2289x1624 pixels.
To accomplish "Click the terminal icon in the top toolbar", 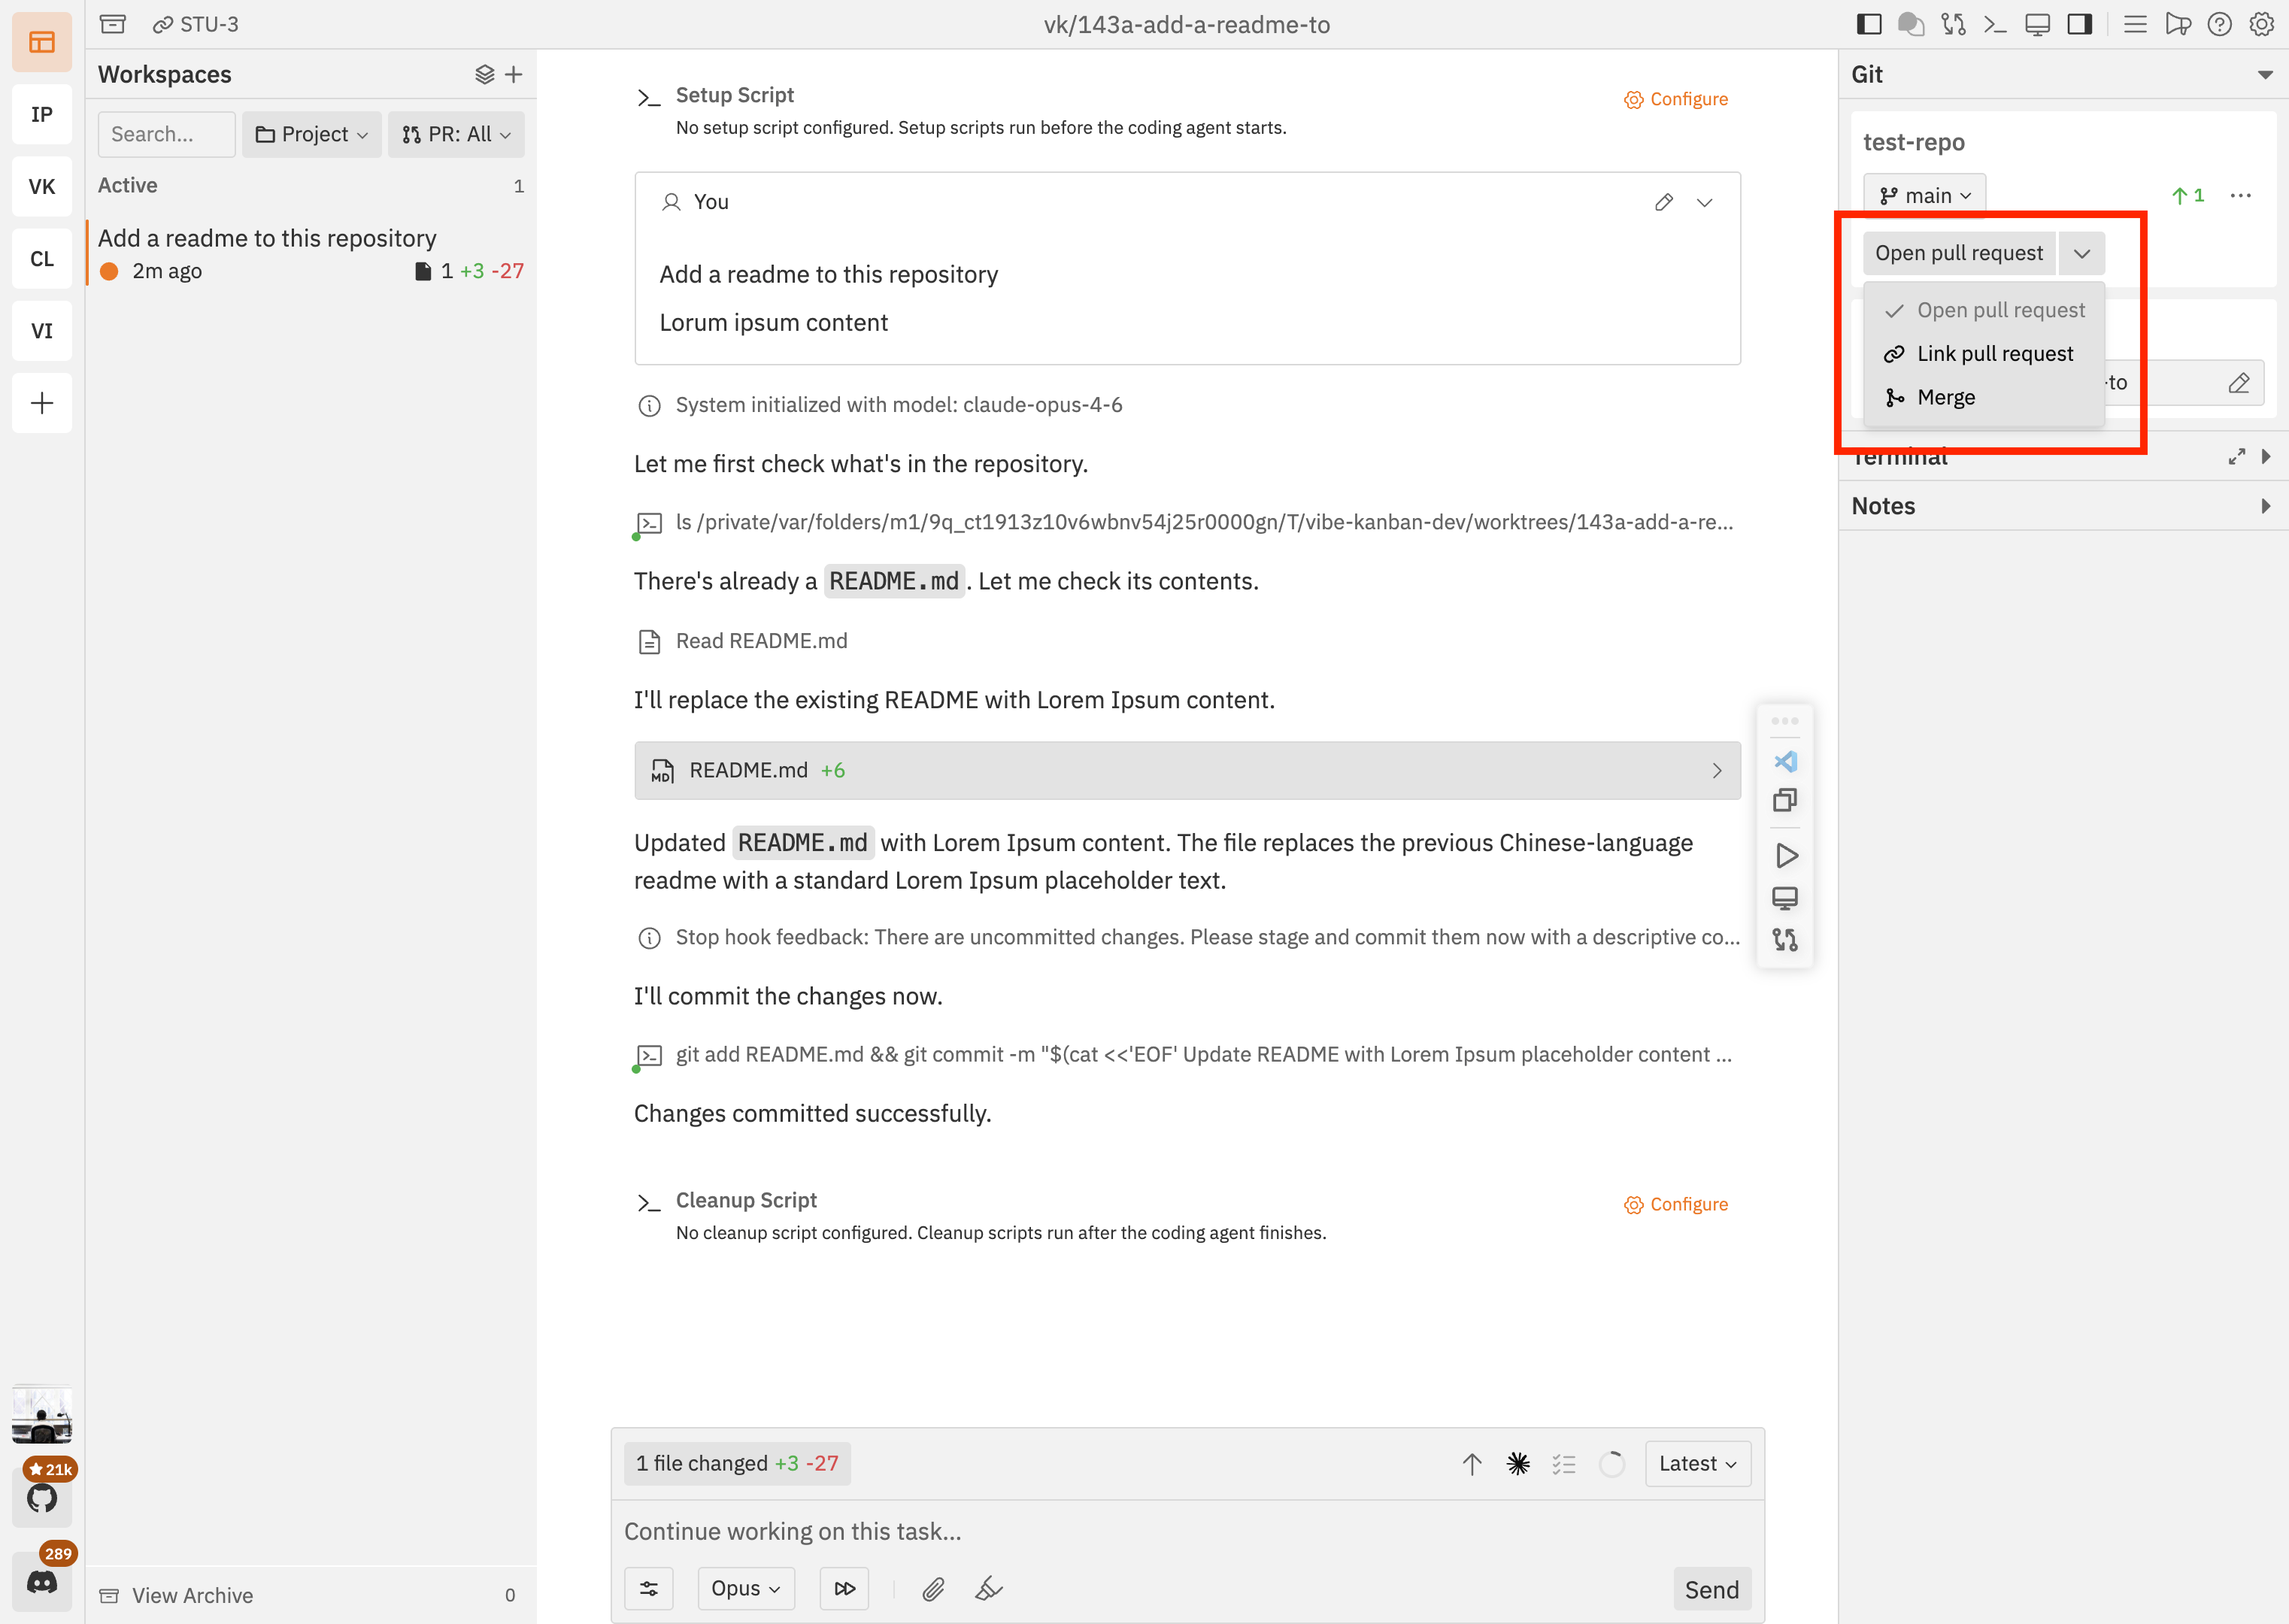I will (x=1995, y=25).
